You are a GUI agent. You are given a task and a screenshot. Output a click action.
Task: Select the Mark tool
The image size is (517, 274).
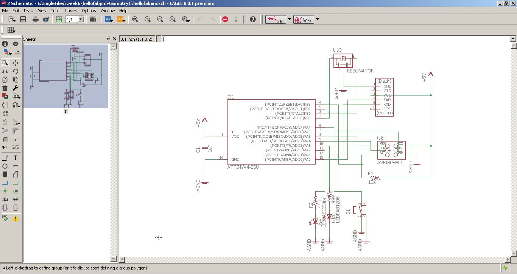[17, 52]
